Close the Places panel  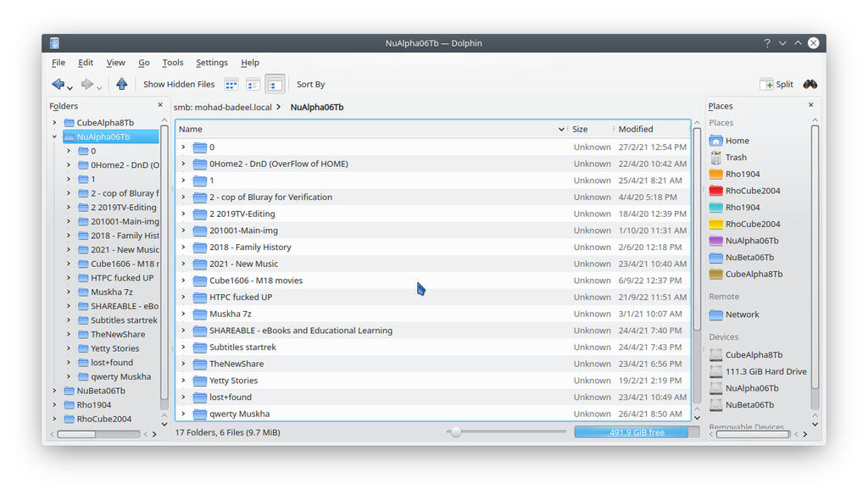(x=810, y=104)
